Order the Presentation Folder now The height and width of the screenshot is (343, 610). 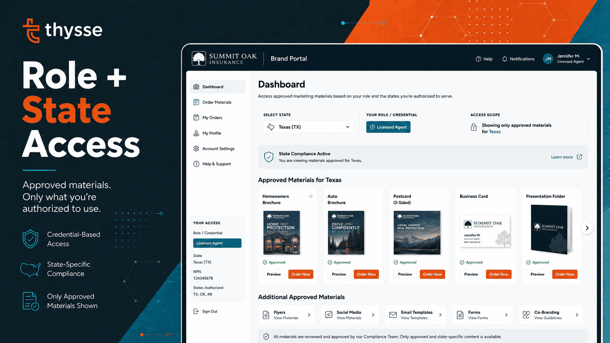click(565, 274)
